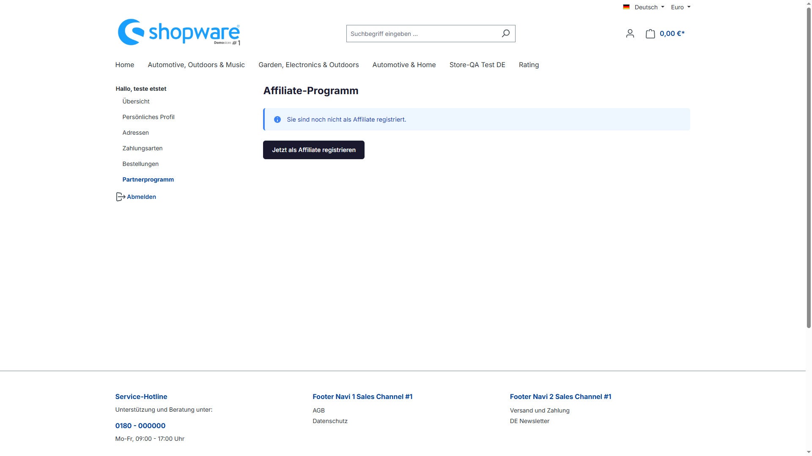The width and height of the screenshot is (812, 456).
Task: Click the search magnifier icon
Action: (x=505, y=33)
